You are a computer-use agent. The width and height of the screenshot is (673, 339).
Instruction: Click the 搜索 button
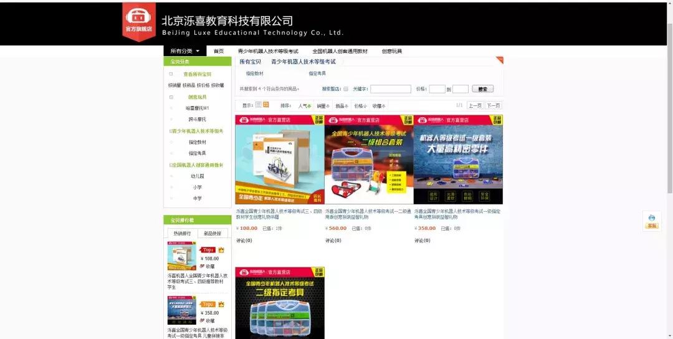pos(483,89)
